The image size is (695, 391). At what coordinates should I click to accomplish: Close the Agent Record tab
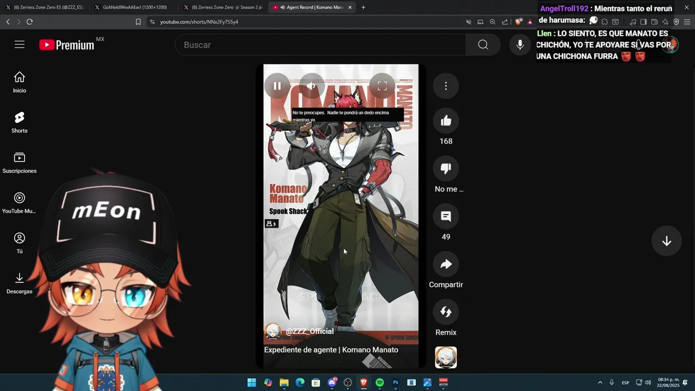tap(350, 7)
